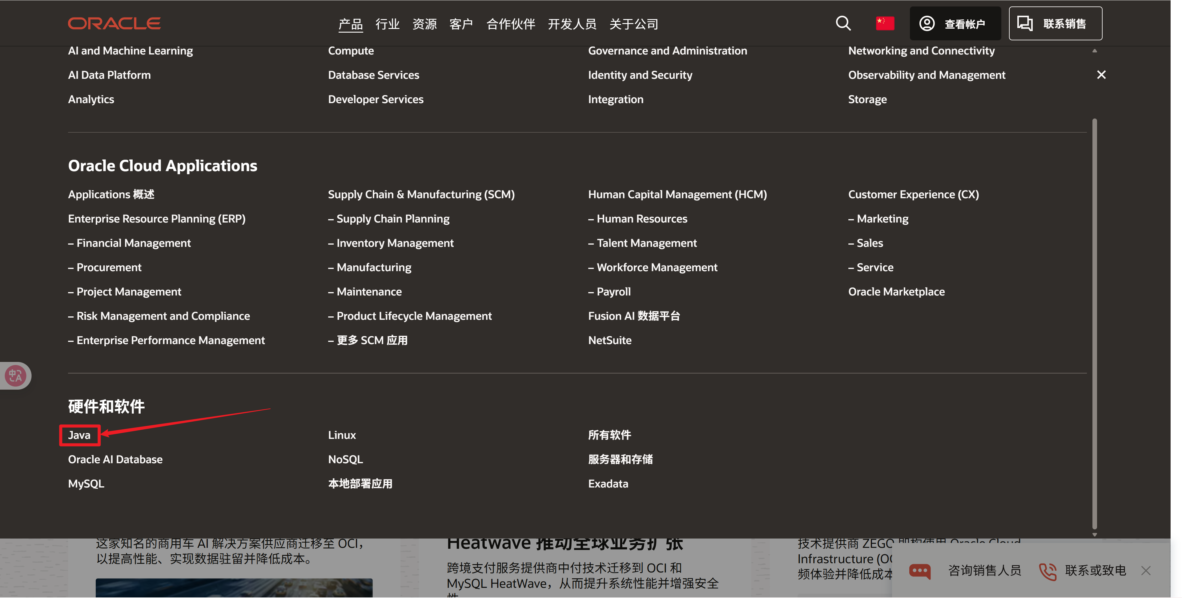Screen dimensions: 1182x598
Task: Click the 查看帐户 account button
Action: 955,23
